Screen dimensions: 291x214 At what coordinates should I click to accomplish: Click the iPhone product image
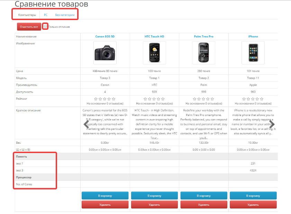(253, 53)
